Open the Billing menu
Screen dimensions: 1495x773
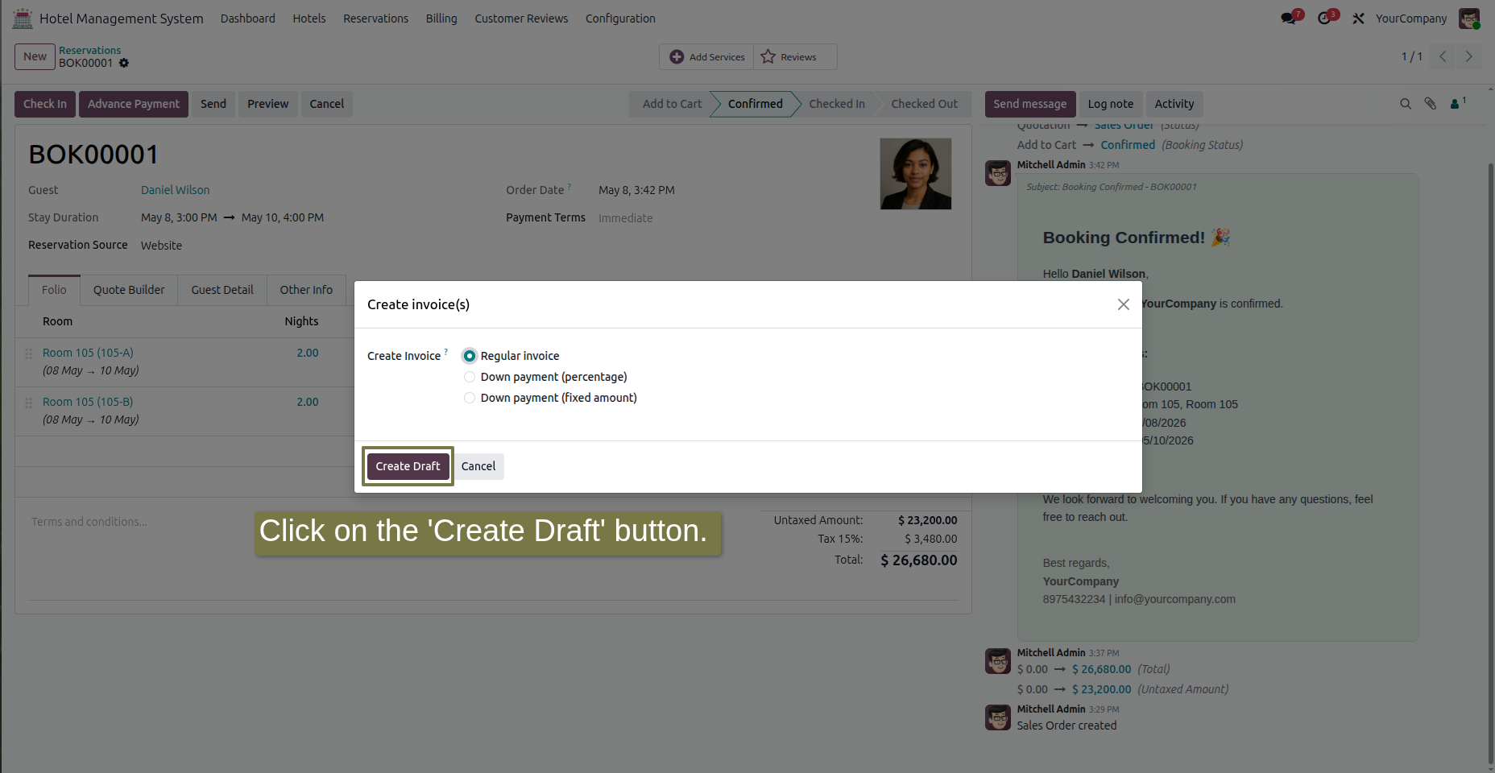coord(441,19)
